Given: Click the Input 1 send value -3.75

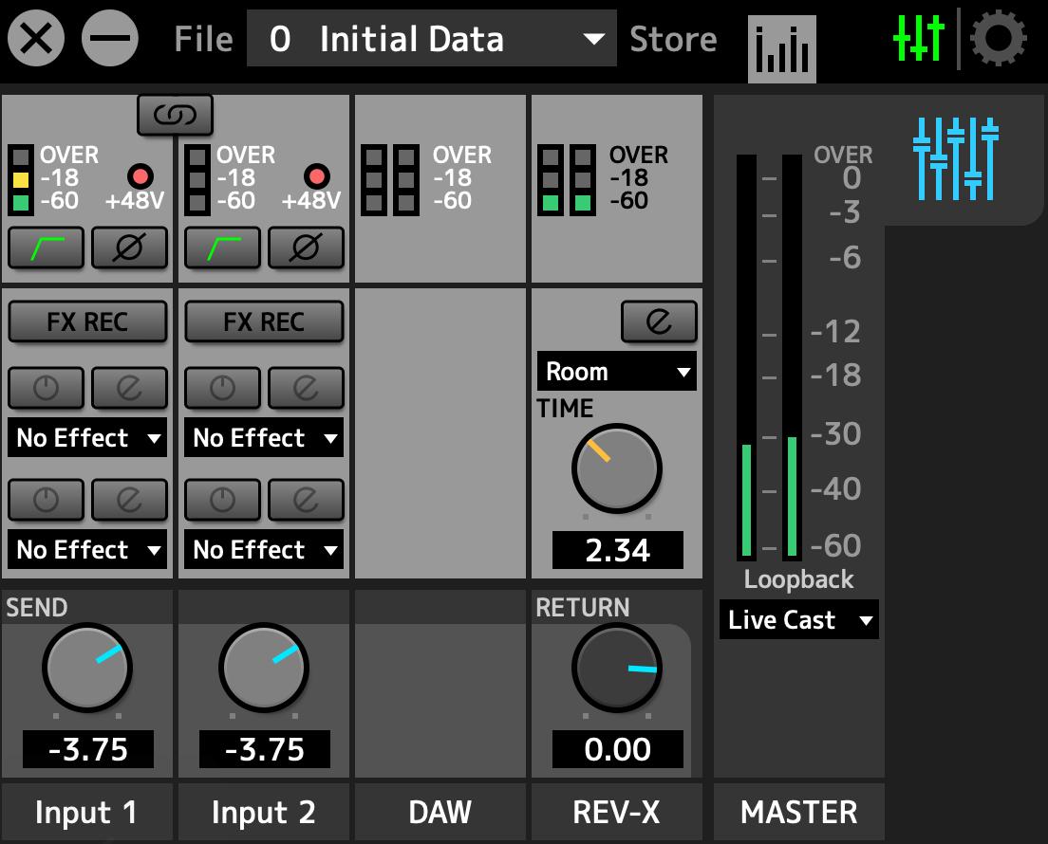Looking at the screenshot, I should click(x=88, y=749).
